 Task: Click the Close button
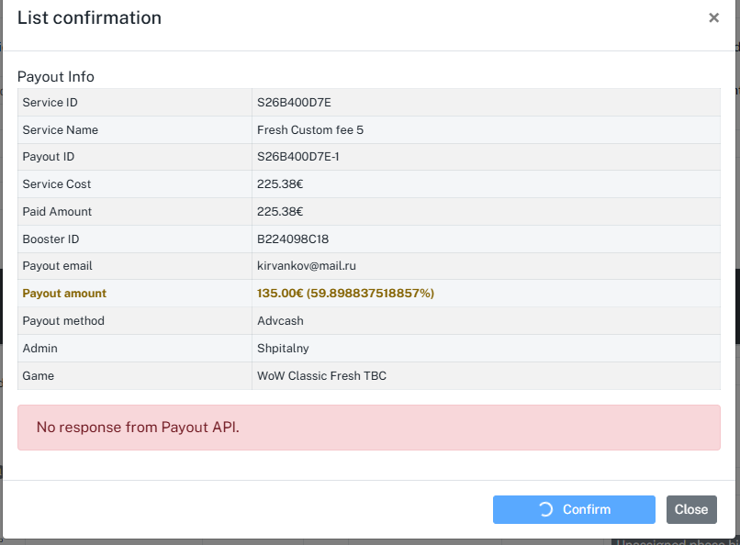coord(691,509)
